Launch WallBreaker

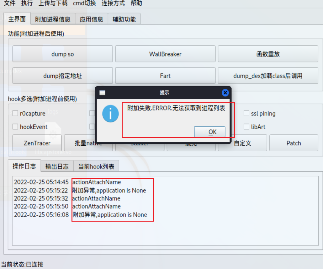click(165, 54)
